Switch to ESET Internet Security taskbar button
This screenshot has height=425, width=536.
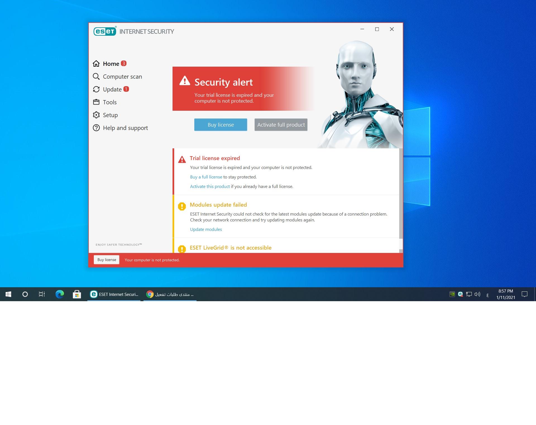(x=114, y=294)
